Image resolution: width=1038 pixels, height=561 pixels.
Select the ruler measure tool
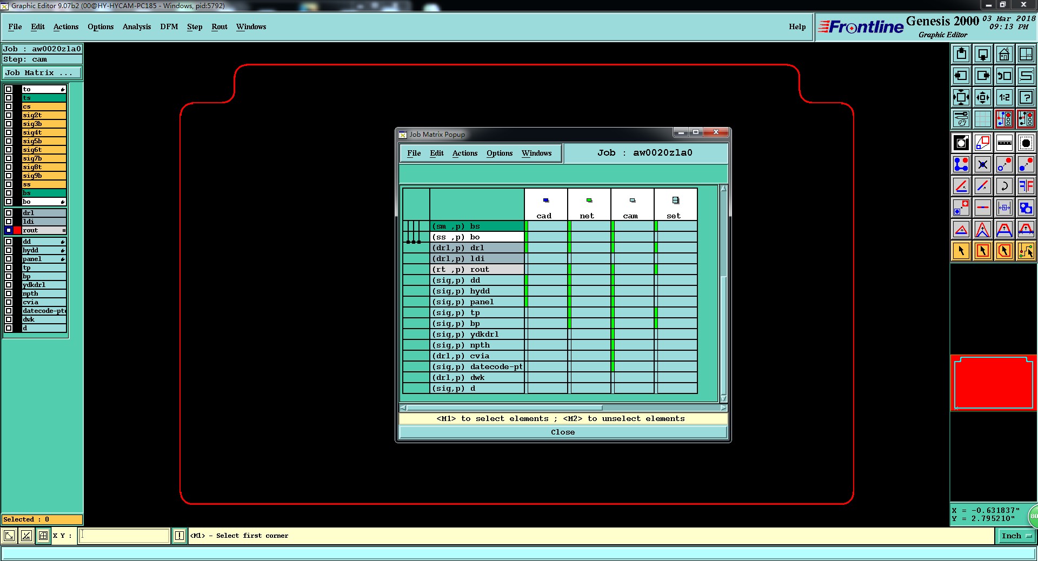pyautogui.click(x=1004, y=143)
